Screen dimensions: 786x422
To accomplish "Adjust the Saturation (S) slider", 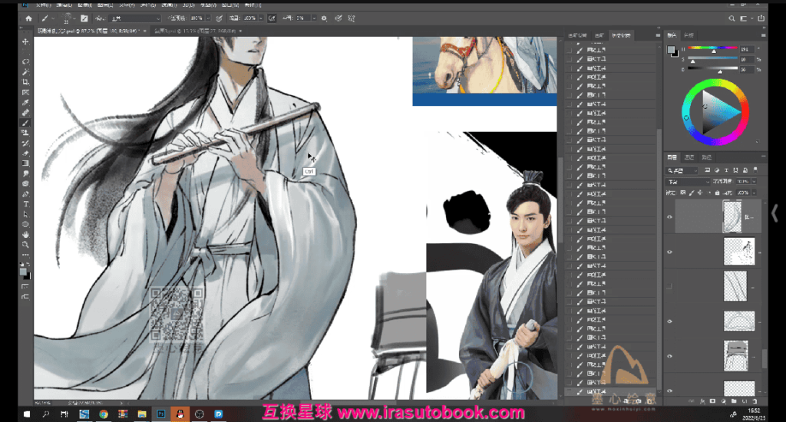I will click(713, 59).
